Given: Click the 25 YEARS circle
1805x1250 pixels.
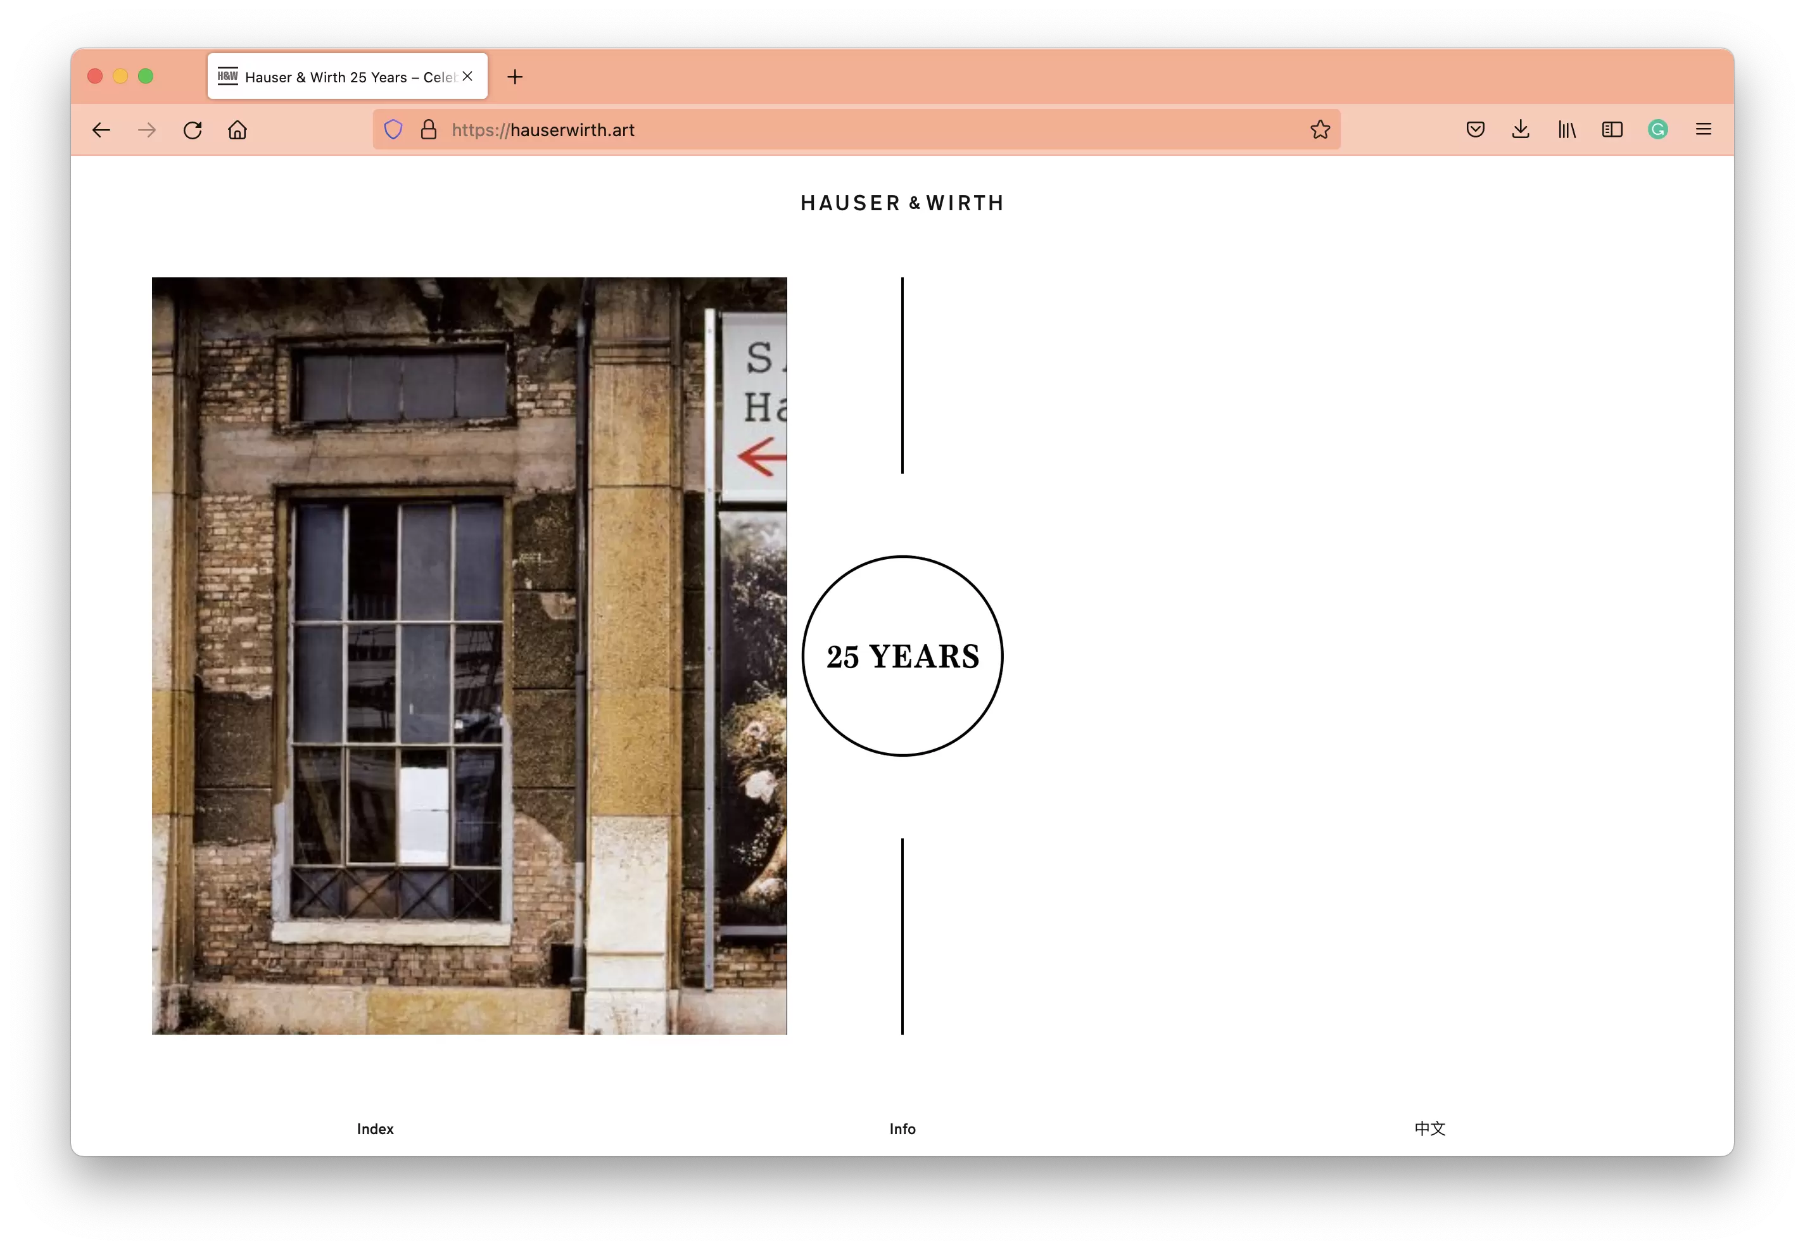Looking at the screenshot, I should pyautogui.click(x=902, y=655).
